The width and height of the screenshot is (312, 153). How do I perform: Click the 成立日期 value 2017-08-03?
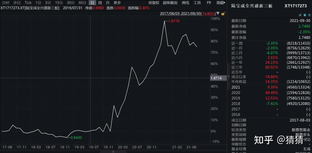301,120
